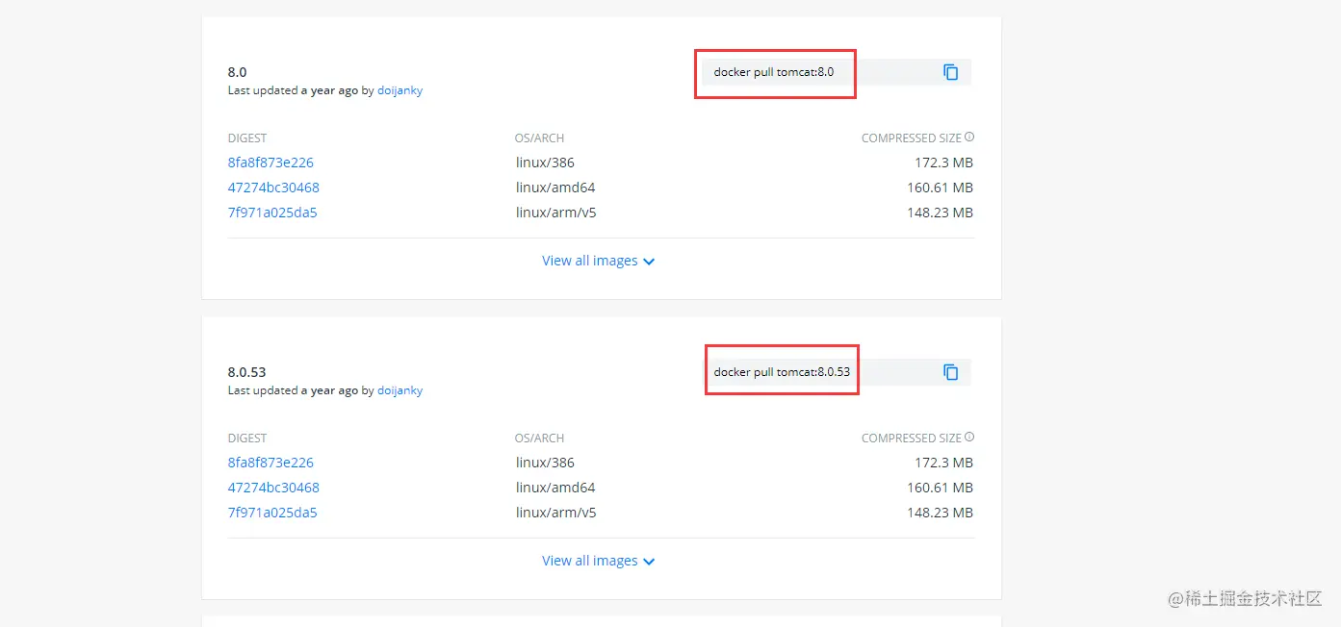This screenshot has width=1341, height=627.
Task: Open digest 8fa8f873e226 in 8.0.53 card
Action: 271,463
